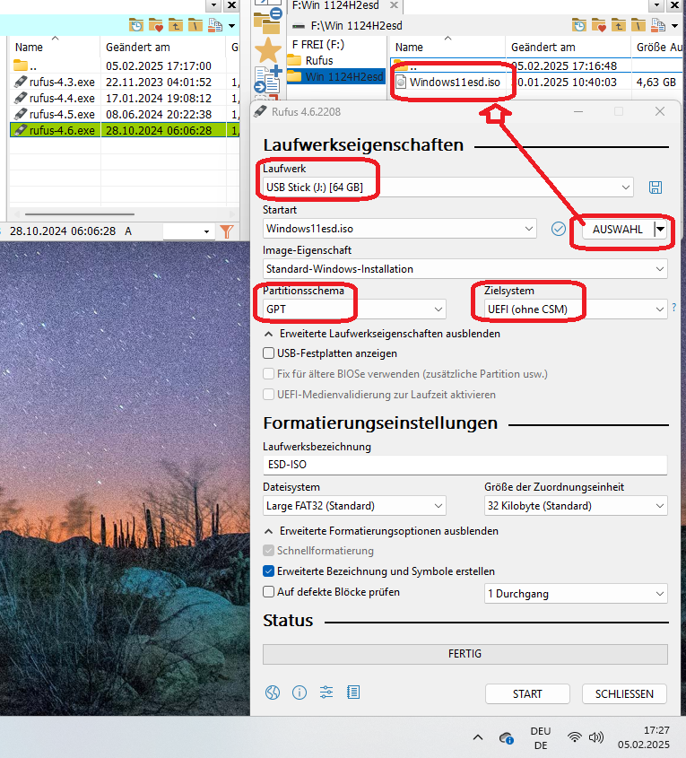Click the cloud sync tray icon

point(507,738)
